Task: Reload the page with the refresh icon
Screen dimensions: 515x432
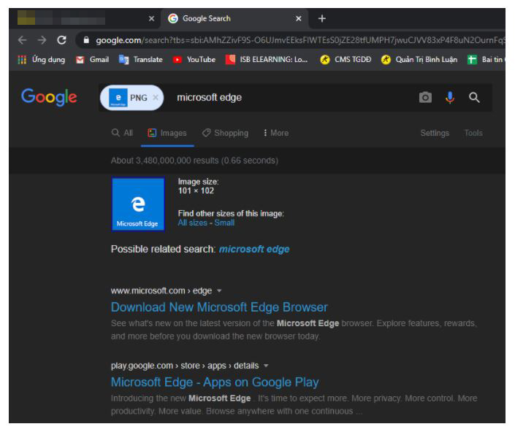Action: tap(62, 40)
